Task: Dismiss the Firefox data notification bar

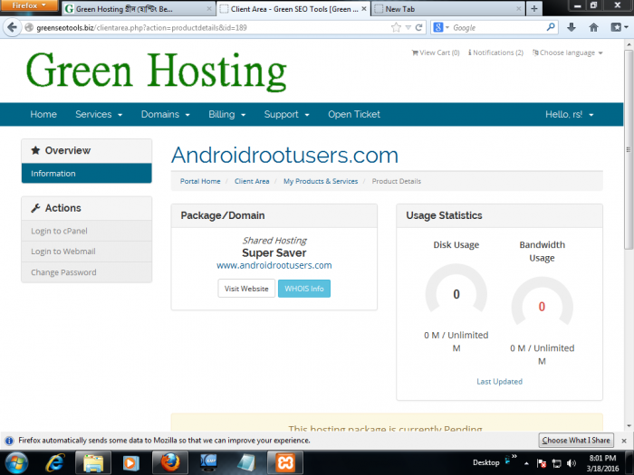Action: tap(624, 441)
